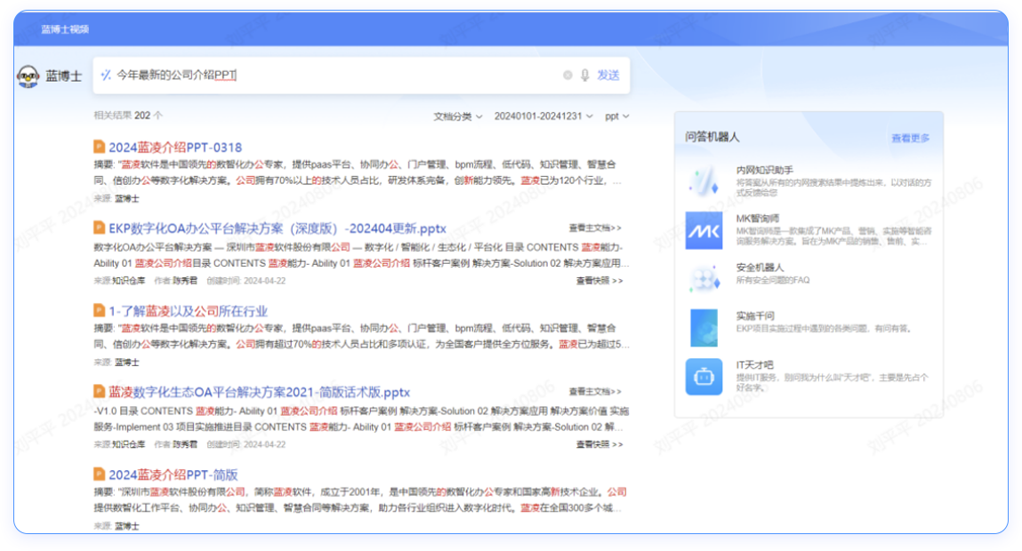Click author 陈秀君 under the EKP数字化OA result
Screen dimensions: 1022x551
175,281
